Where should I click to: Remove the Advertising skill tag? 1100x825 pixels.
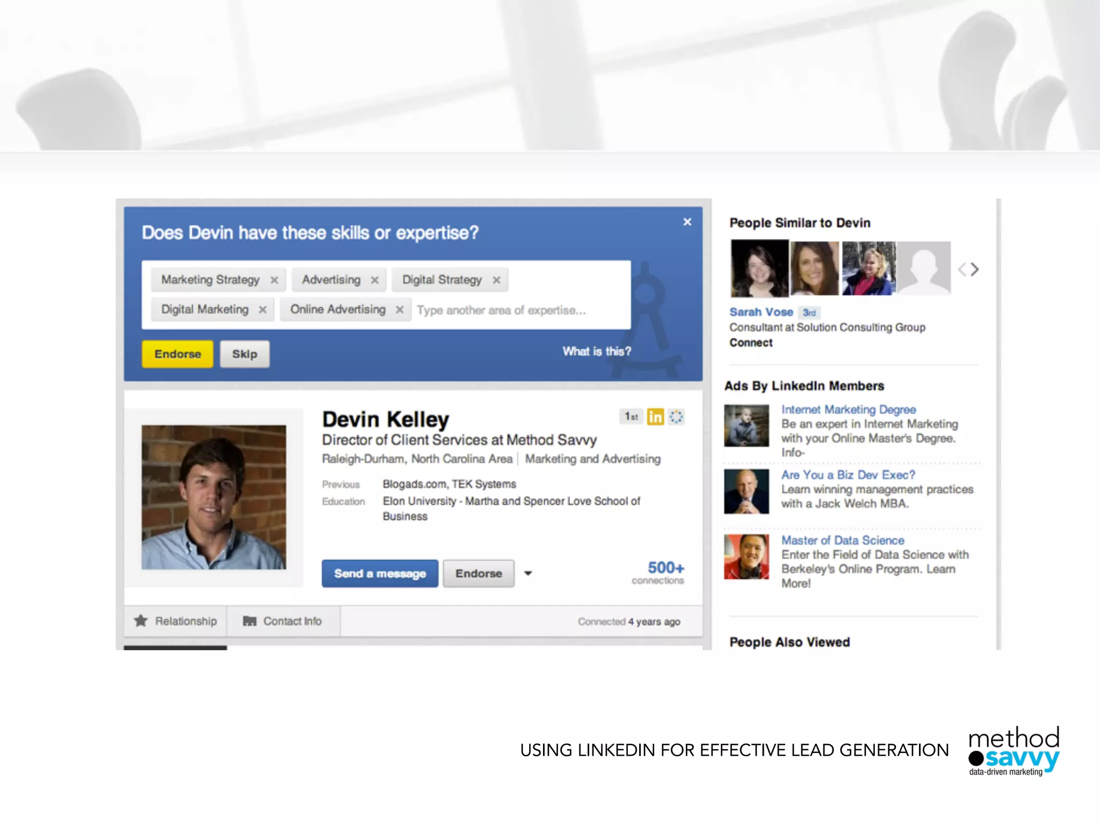374,280
